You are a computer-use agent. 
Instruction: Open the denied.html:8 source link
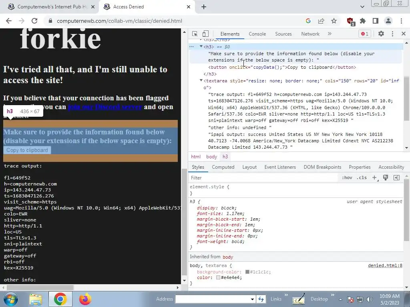pyautogui.click(x=385, y=265)
